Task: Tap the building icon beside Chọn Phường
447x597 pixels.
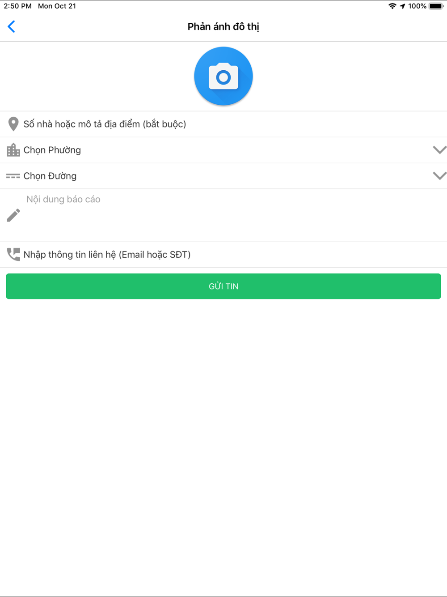Action: [x=13, y=150]
